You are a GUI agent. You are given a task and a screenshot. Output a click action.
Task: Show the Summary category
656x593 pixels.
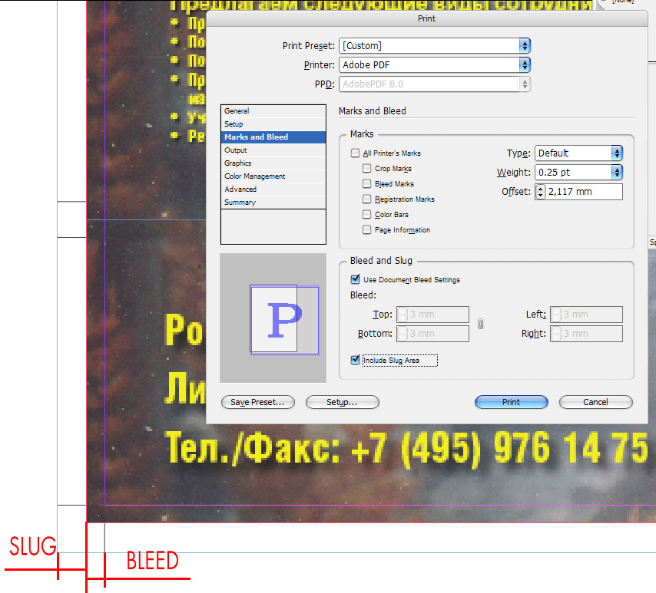tap(273, 203)
